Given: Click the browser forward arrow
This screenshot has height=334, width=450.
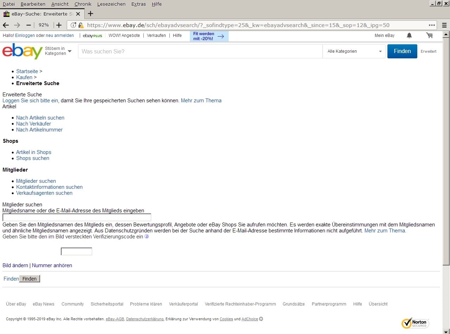Looking at the screenshot, I should pyautogui.click(x=17, y=25).
